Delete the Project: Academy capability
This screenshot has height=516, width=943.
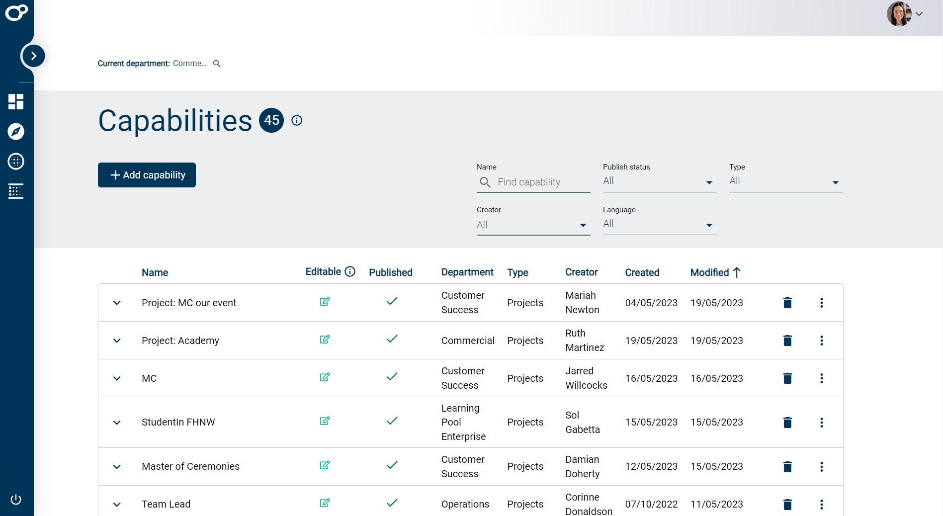click(787, 341)
